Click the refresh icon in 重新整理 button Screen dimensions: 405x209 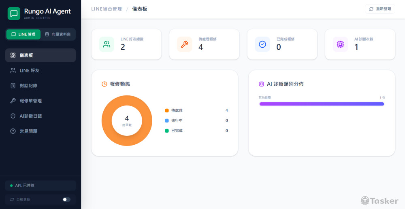tap(371, 9)
